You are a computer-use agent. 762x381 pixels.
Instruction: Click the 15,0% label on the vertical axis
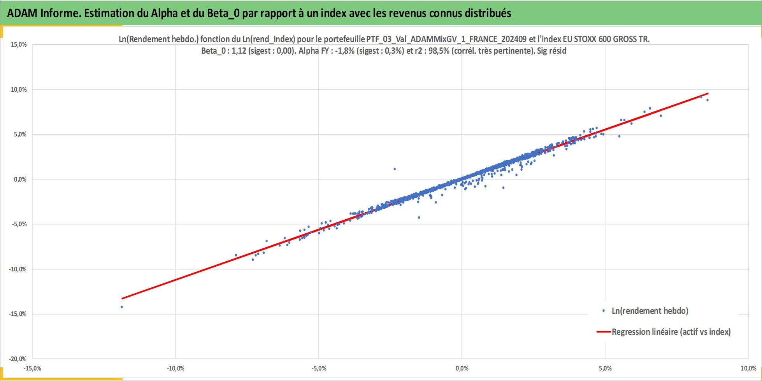[x=19, y=44]
